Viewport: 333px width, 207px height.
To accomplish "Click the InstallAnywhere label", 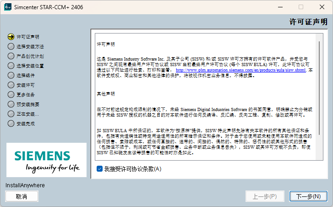I will coord(25,185).
